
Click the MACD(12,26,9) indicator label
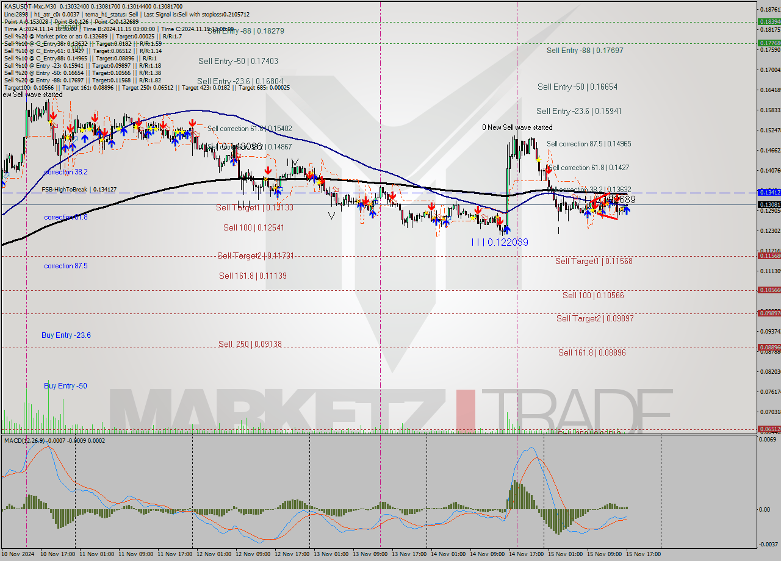pyautogui.click(x=23, y=440)
